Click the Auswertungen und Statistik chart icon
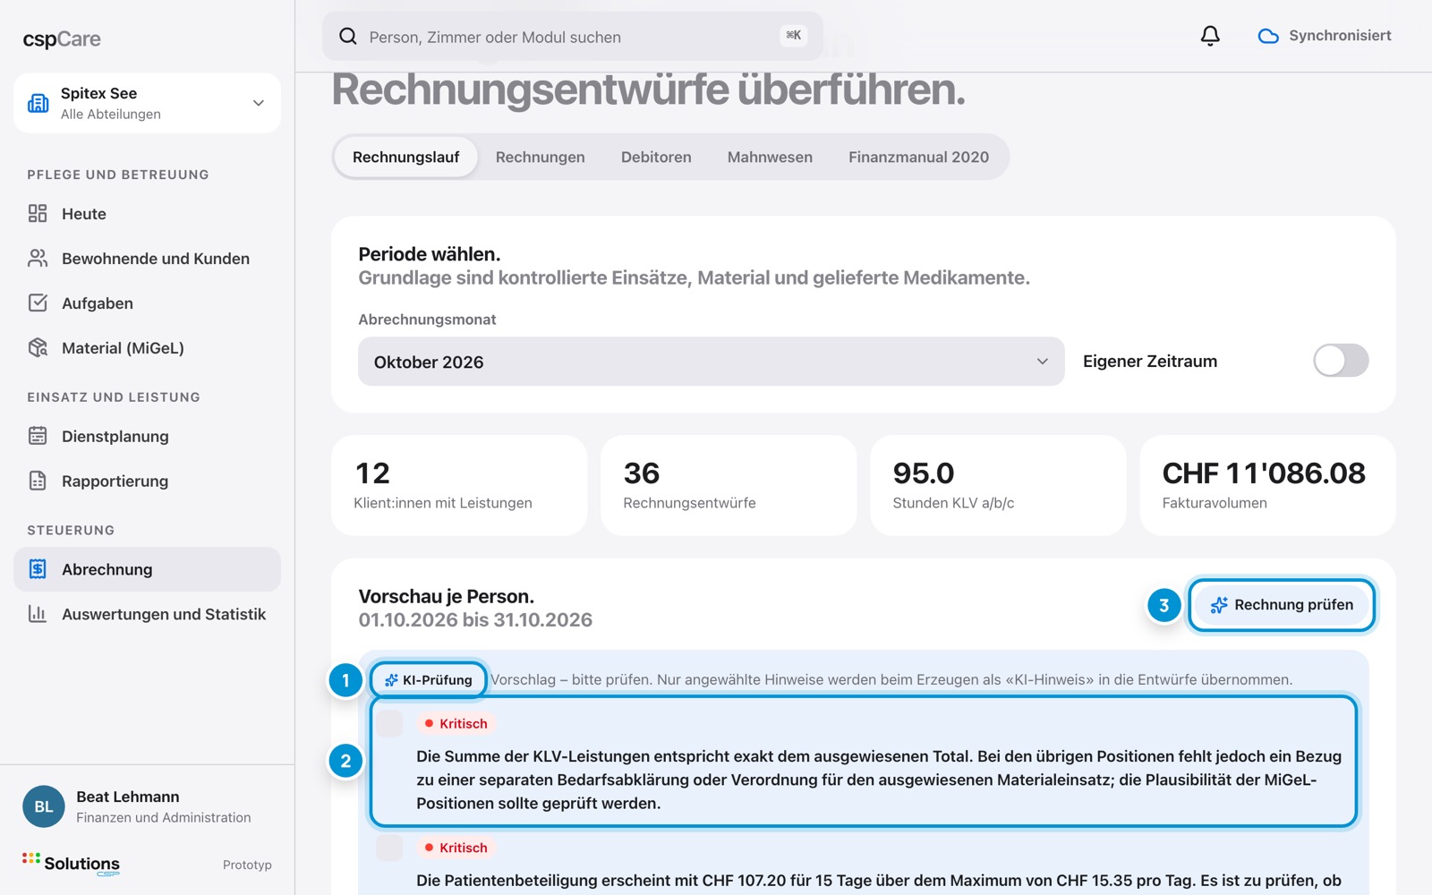This screenshot has height=895, width=1432. (x=38, y=614)
